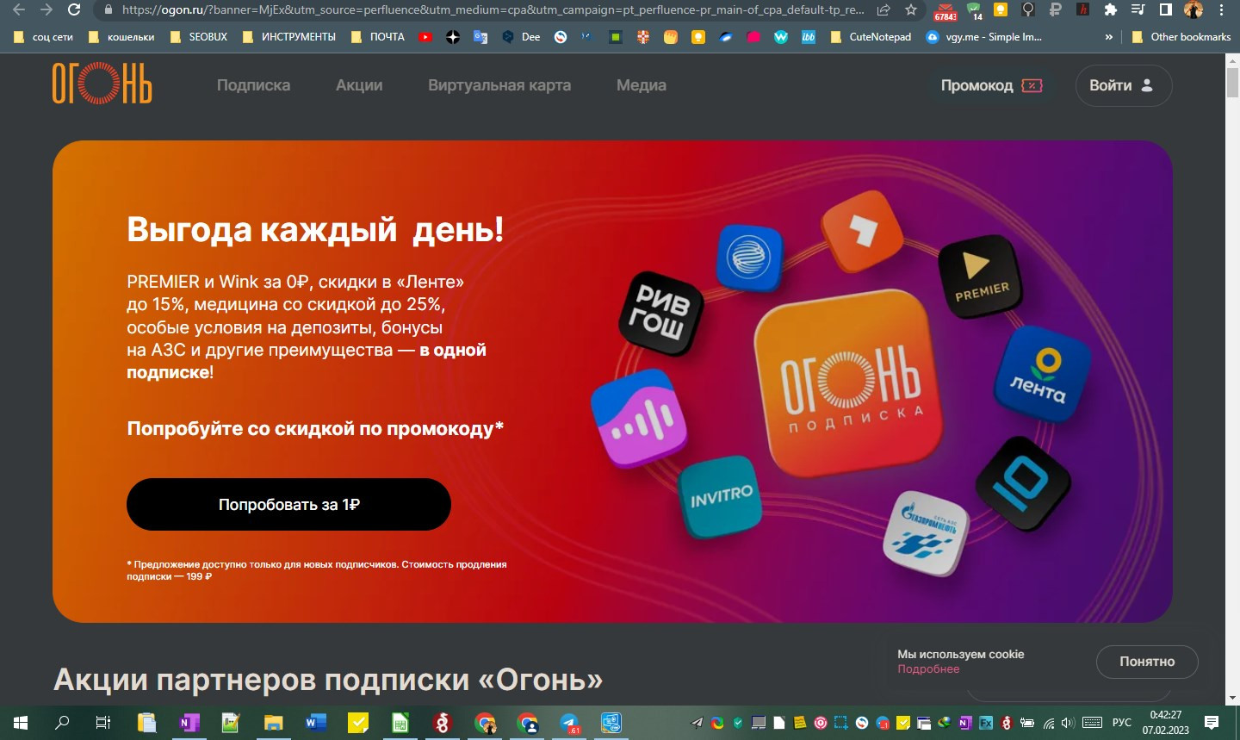This screenshot has height=740, width=1240.
Task: Expand hidden bookmarks with the » chevron
Action: click(1108, 37)
